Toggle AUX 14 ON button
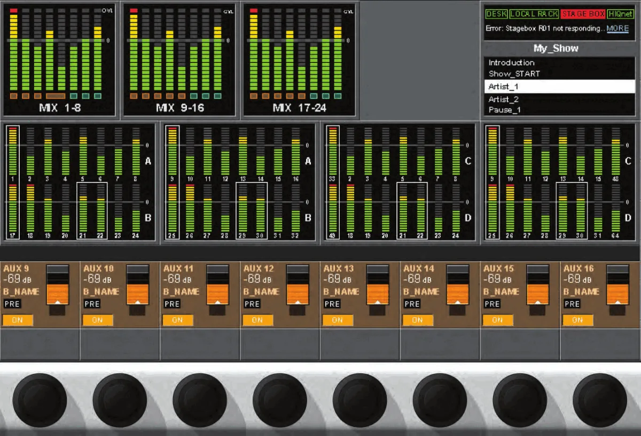 pyautogui.click(x=418, y=320)
